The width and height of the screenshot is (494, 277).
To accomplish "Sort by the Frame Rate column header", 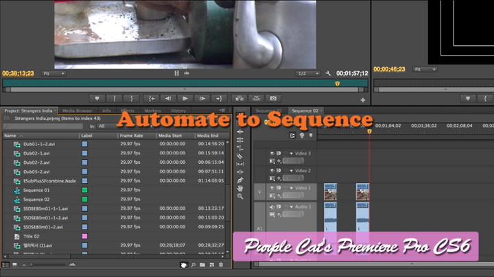I will (x=137, y=136).
